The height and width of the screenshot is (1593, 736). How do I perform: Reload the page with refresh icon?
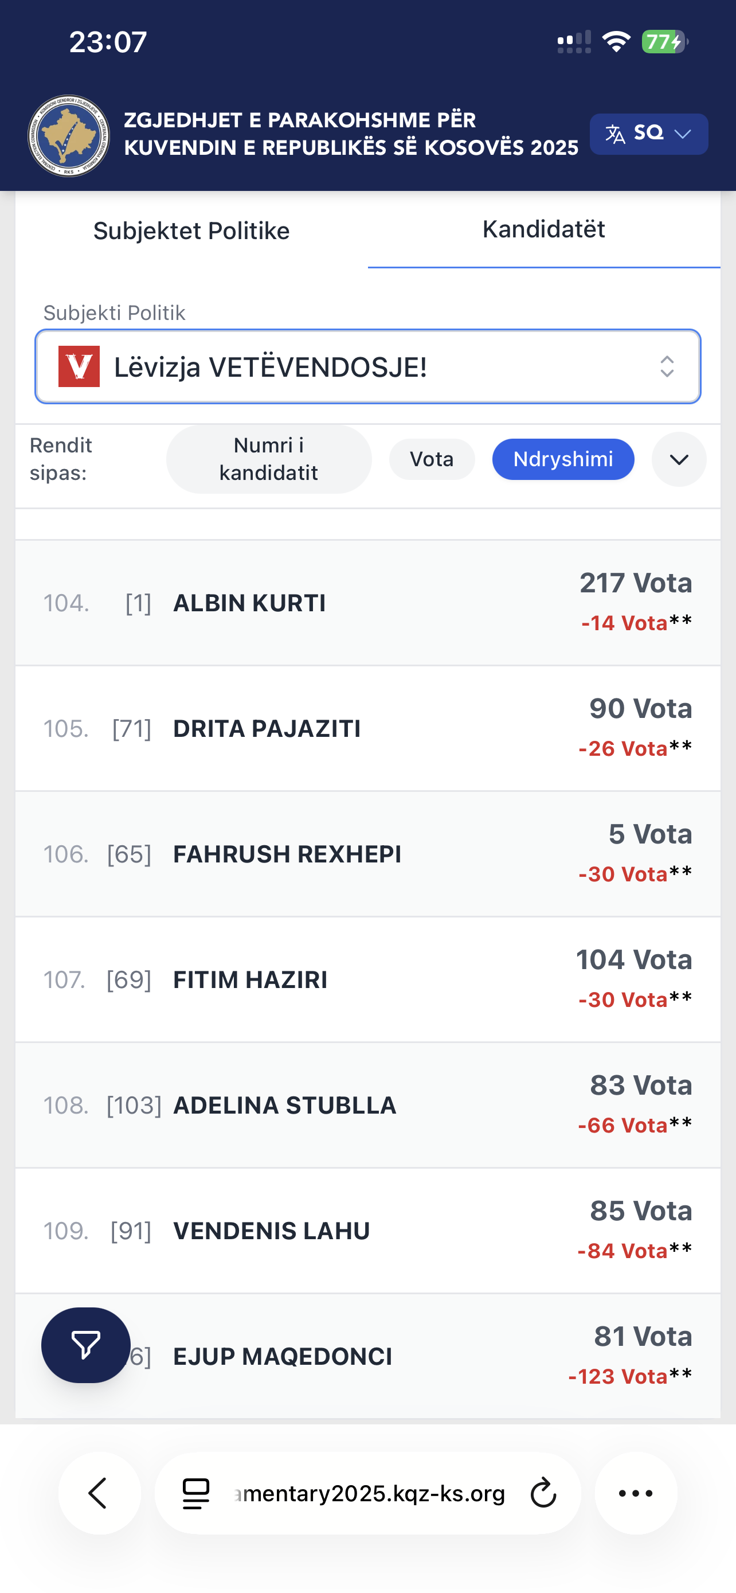pos(543,1493)
